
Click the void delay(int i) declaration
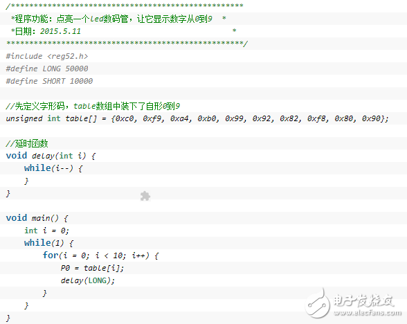[x=51, y=156]
